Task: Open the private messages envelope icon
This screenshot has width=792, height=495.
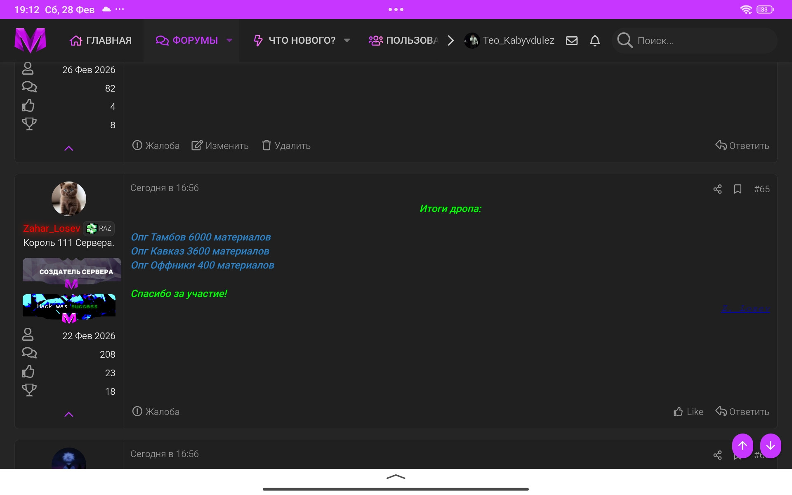Action: point(571,40)
